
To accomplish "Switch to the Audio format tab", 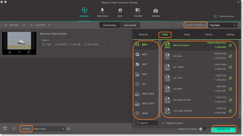I will 187,34.
